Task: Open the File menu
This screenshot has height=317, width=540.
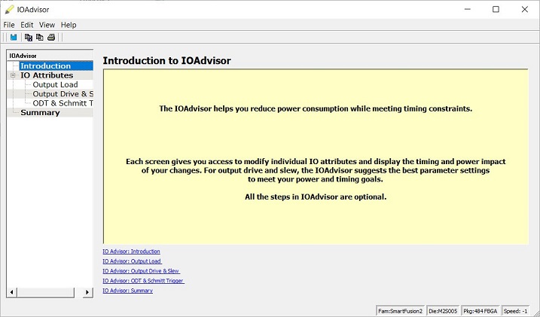Action: (x=9, y=25)
